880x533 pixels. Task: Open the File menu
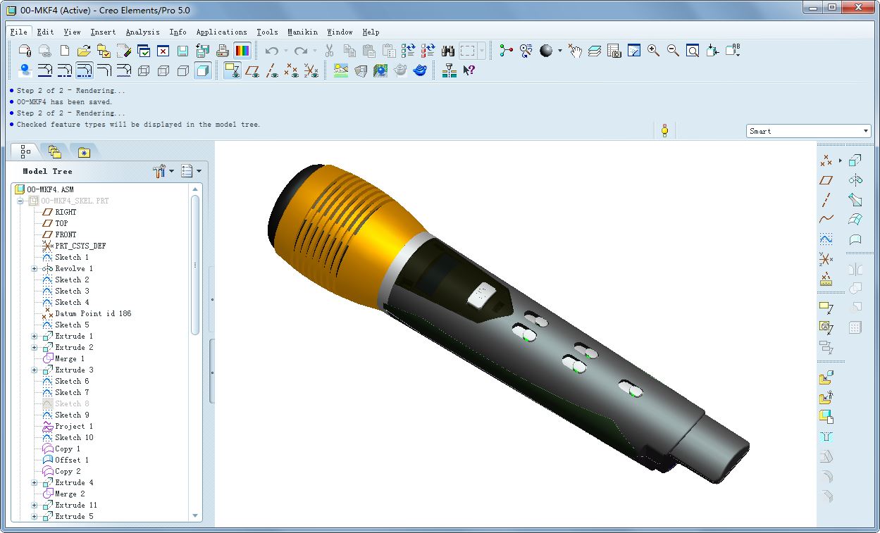click(19, 32)
